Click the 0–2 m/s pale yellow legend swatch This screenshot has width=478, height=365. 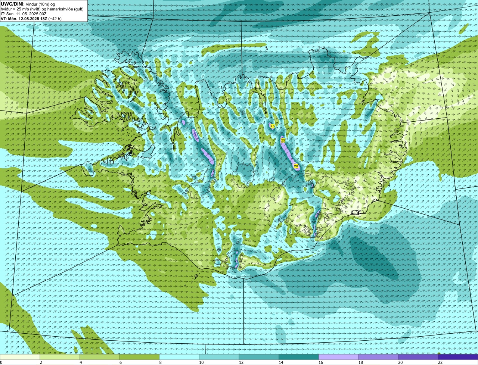[20, 357]
